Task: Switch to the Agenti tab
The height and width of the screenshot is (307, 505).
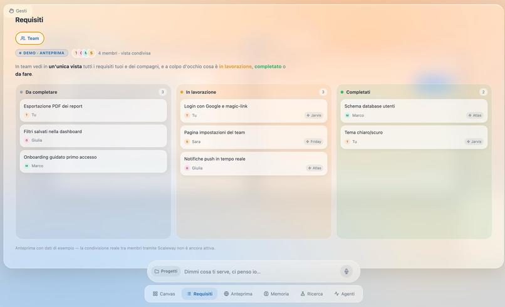Action: 344,294
